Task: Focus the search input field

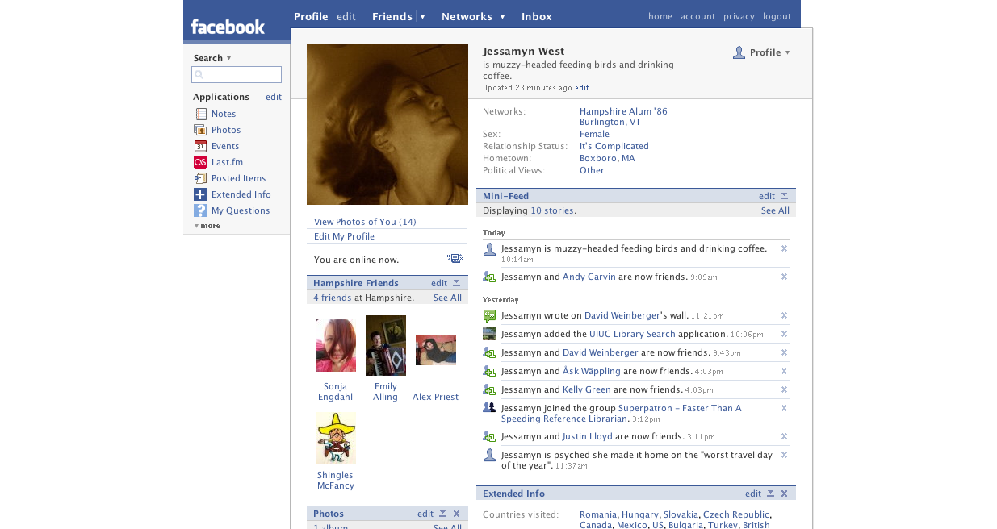Action: 237,75
